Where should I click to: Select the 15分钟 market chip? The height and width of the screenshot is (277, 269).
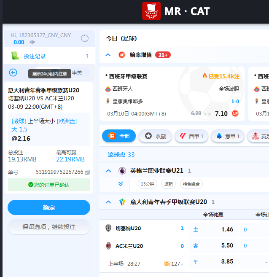148,184
